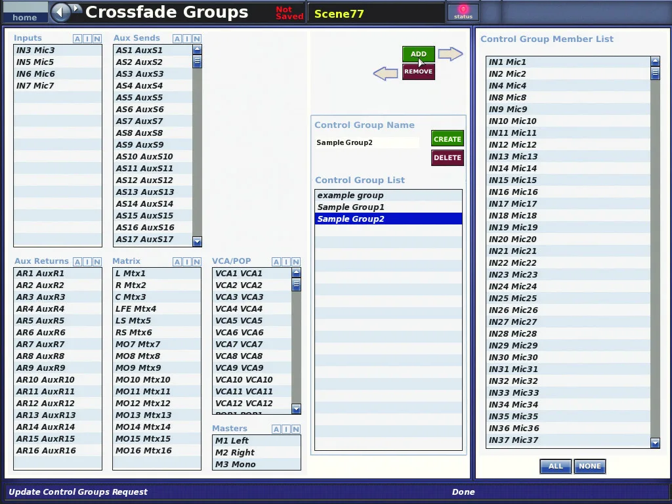Click Aux Sends 'I' toggle
Image resolution: width=672 pixels, height=504 pixels.
[187, 39]
